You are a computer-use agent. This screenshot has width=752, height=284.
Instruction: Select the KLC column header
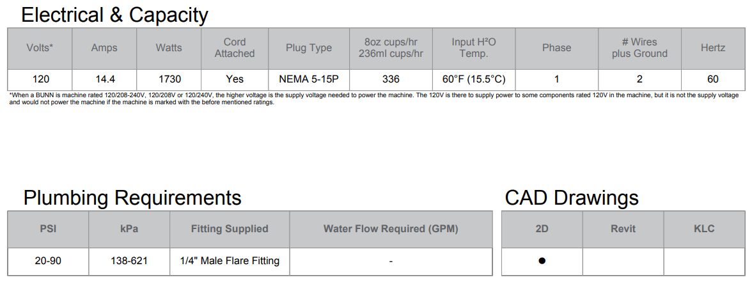[x=704, y=229]
